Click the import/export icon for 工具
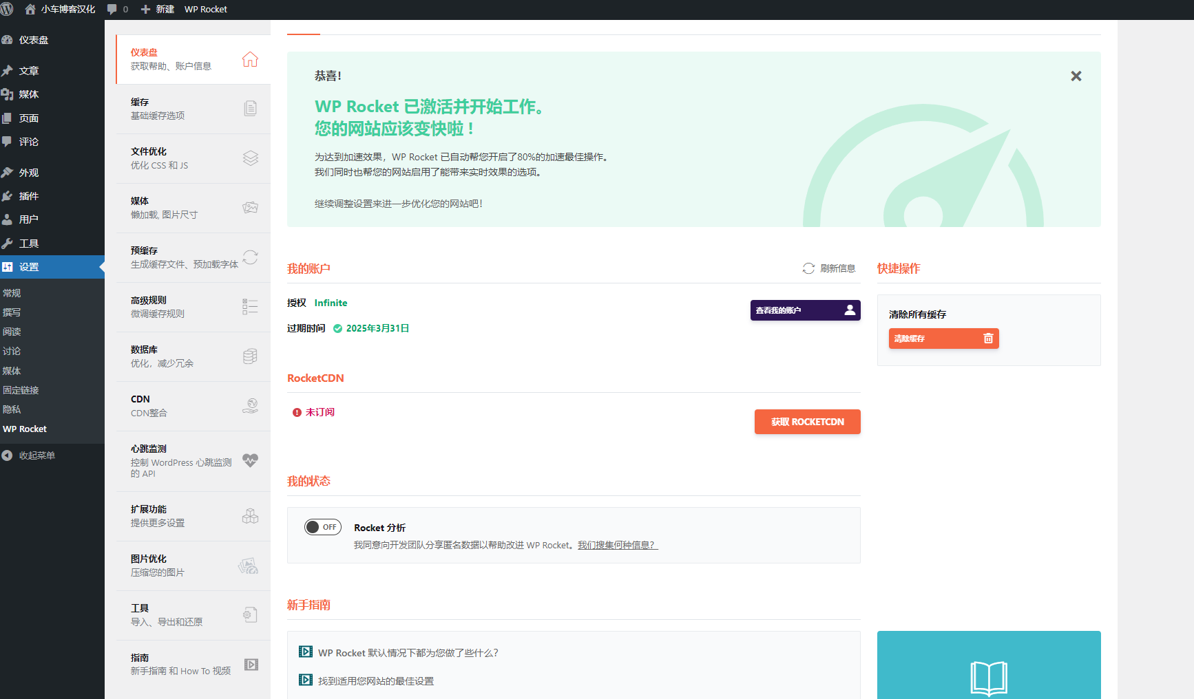1194x699 pixels. pyautogui.click(x=251, y=615)
